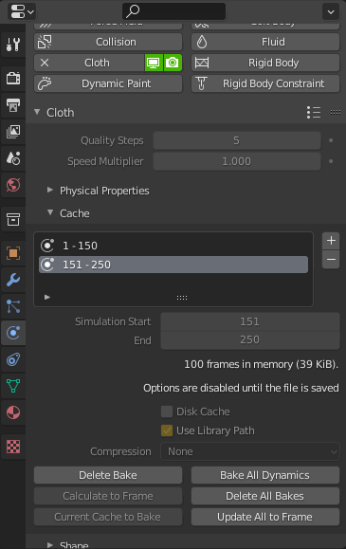Click the properties search field

174,11
